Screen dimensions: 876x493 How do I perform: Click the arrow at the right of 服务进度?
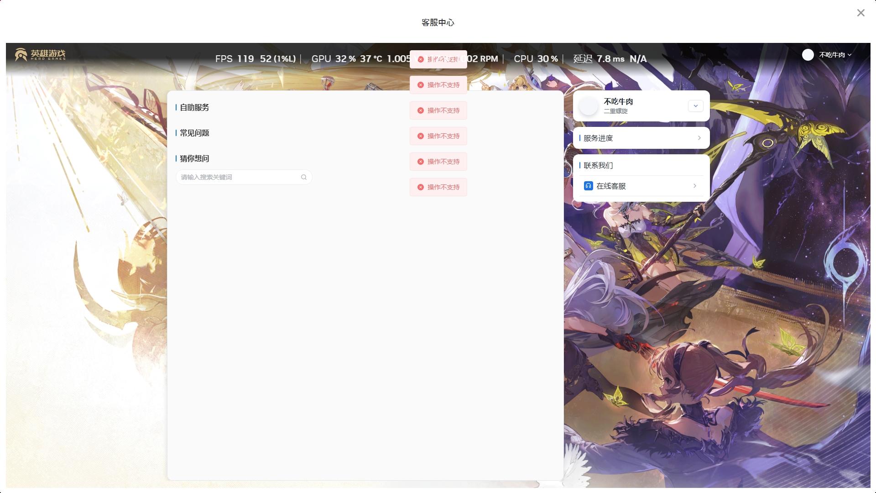[699, 138]
